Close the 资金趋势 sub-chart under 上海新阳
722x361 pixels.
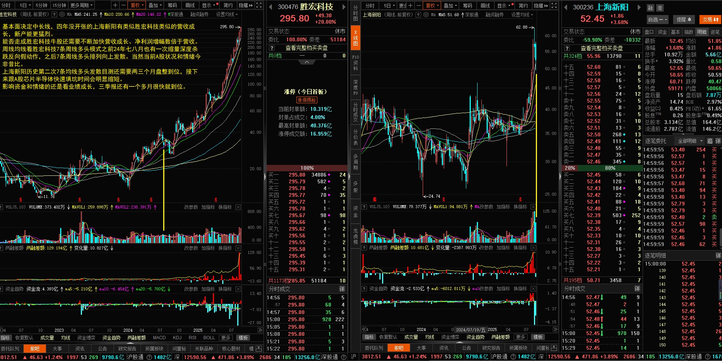[533, 288]
